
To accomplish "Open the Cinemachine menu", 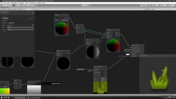I will pos(32,3).
